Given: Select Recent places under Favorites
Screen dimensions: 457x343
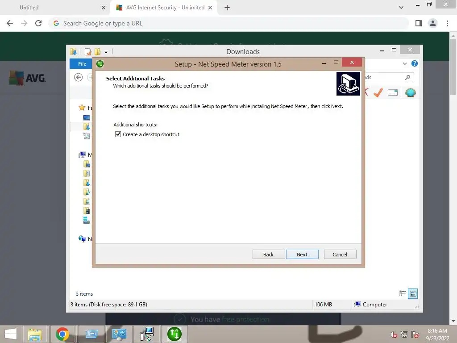Looking at the screenshot, I should click(87, 136).
